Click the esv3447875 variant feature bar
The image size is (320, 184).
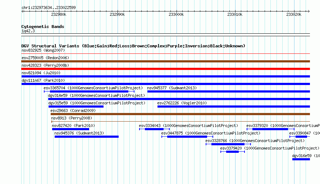click(x=187, y=137)
